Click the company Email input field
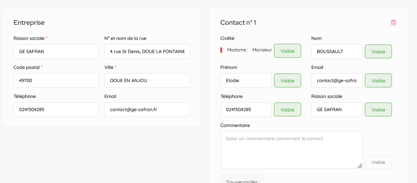 click(x=147, y=109)
